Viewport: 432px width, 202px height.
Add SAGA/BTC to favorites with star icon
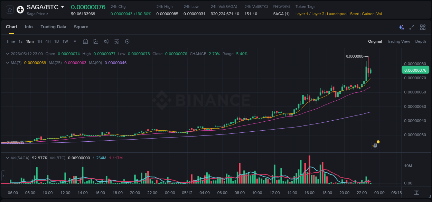(10, 10)
